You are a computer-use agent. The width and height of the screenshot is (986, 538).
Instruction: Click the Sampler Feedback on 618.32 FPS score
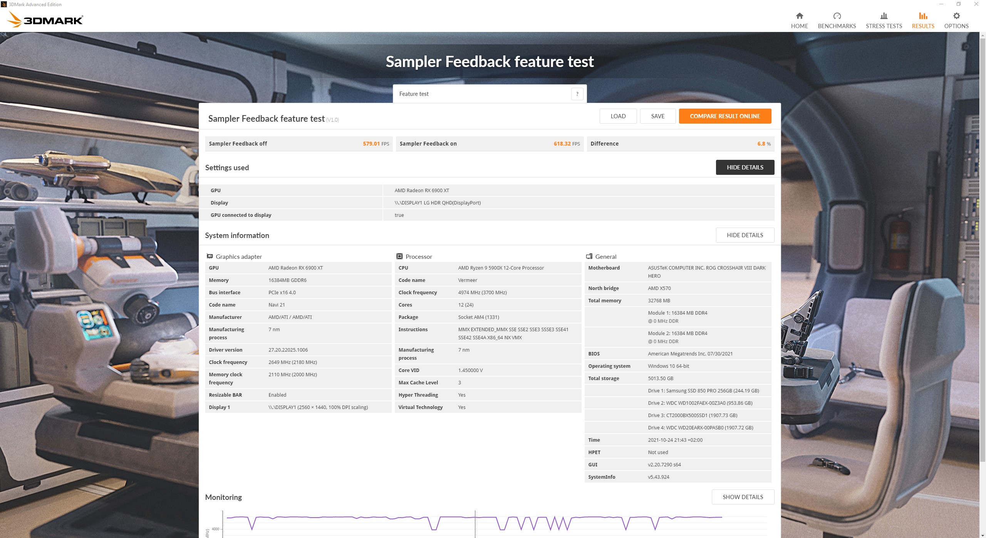(567, 144)
